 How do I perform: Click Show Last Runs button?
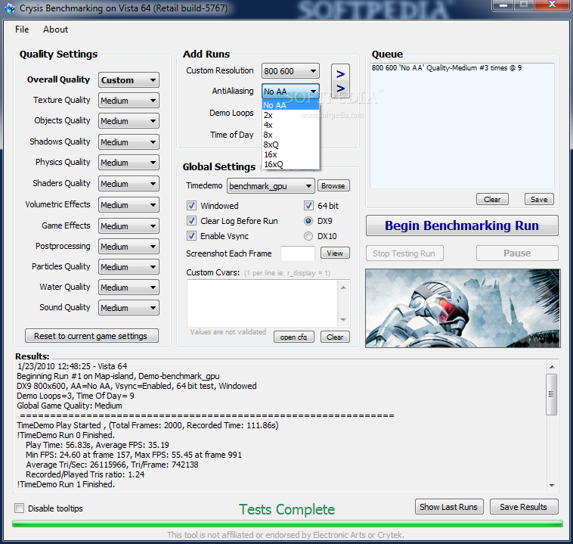click(449, 507)
